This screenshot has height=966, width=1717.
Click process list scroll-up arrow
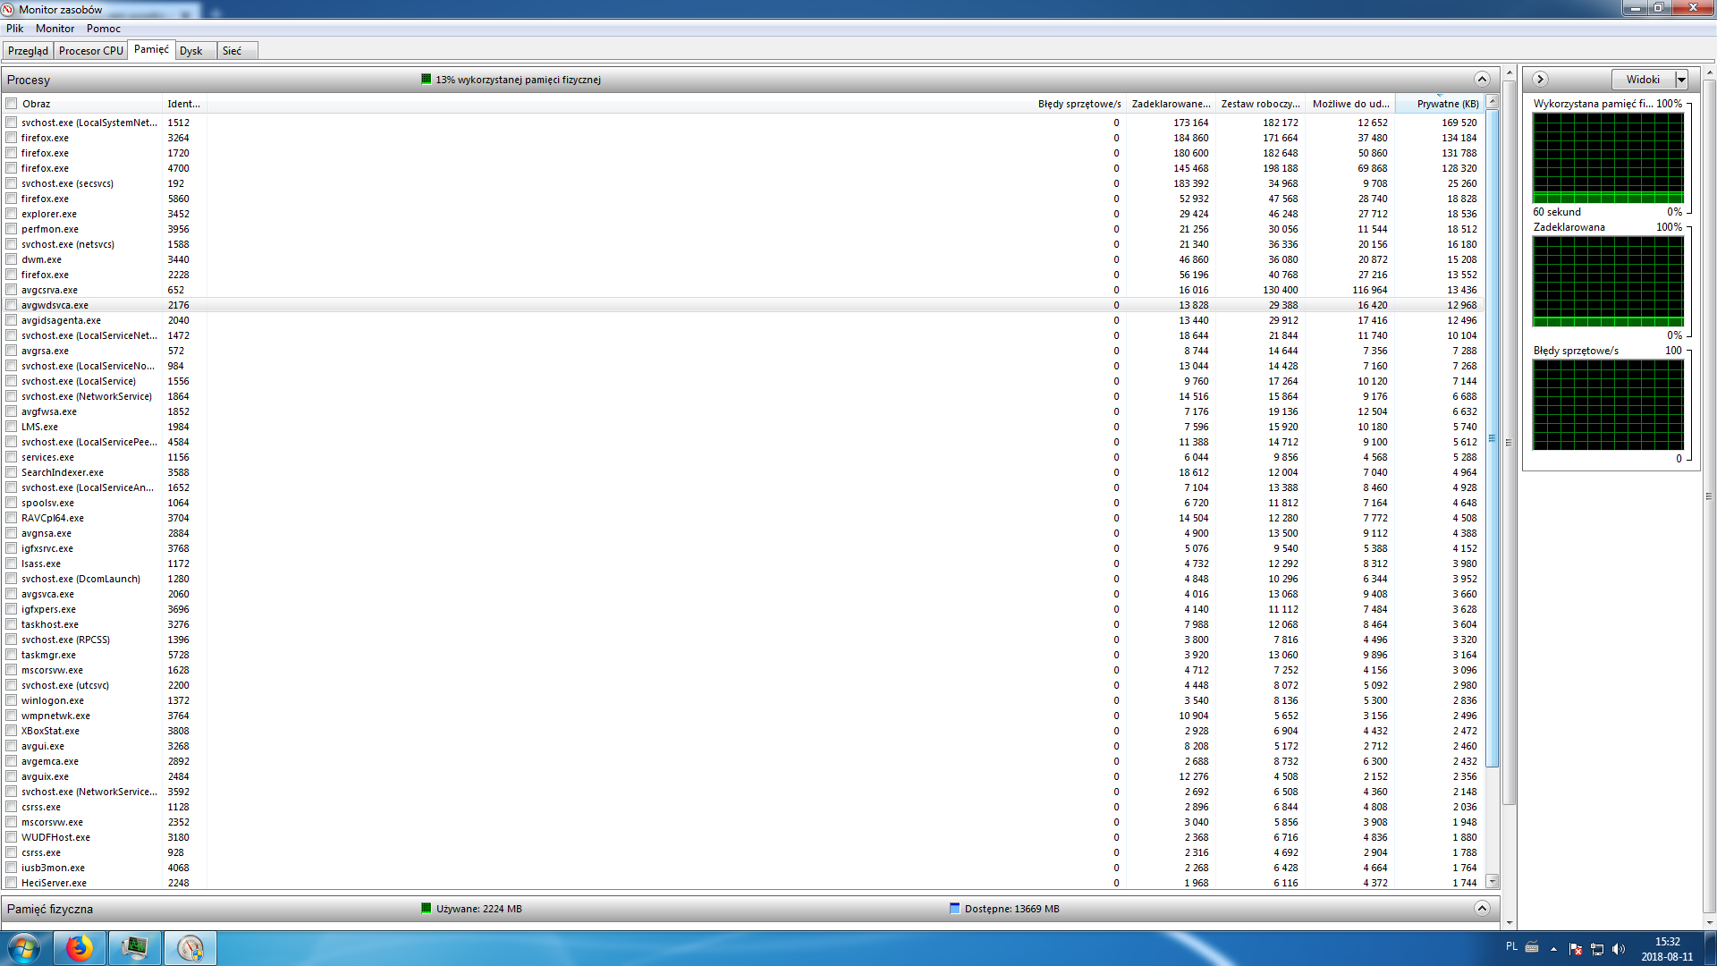point(1492,103)
